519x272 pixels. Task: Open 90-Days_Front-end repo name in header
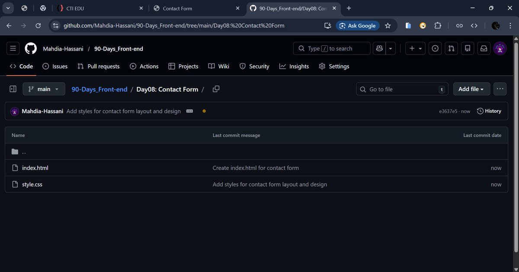pos(119,49)
